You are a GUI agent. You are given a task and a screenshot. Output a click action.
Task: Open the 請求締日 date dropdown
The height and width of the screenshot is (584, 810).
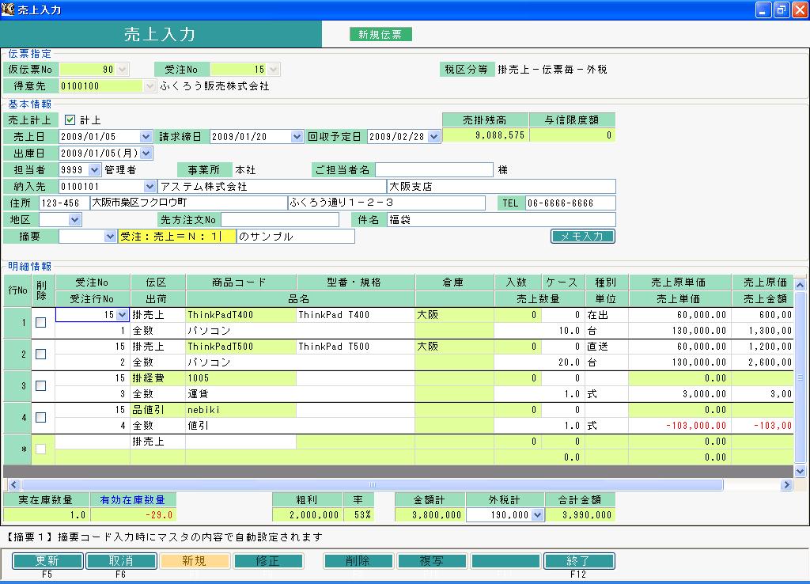pos(297,136)
